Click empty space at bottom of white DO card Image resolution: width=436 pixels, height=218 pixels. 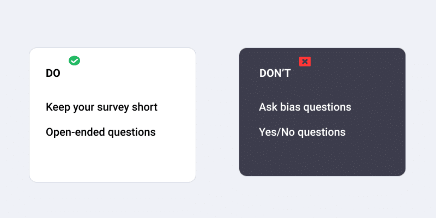tap(112, 162)
